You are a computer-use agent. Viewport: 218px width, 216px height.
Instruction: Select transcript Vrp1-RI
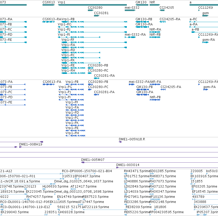point(79,37)
